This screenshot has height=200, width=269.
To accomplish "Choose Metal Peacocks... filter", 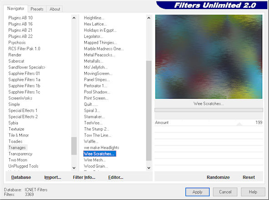I will coord(100,55).
